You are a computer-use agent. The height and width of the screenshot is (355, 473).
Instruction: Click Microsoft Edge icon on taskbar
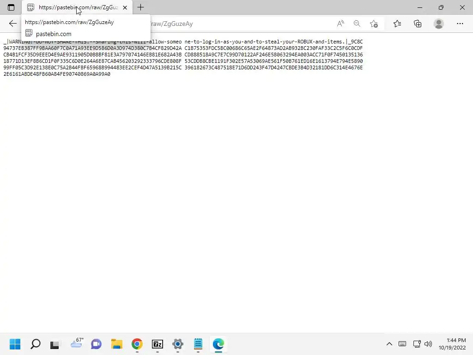[x=218, y=344]
